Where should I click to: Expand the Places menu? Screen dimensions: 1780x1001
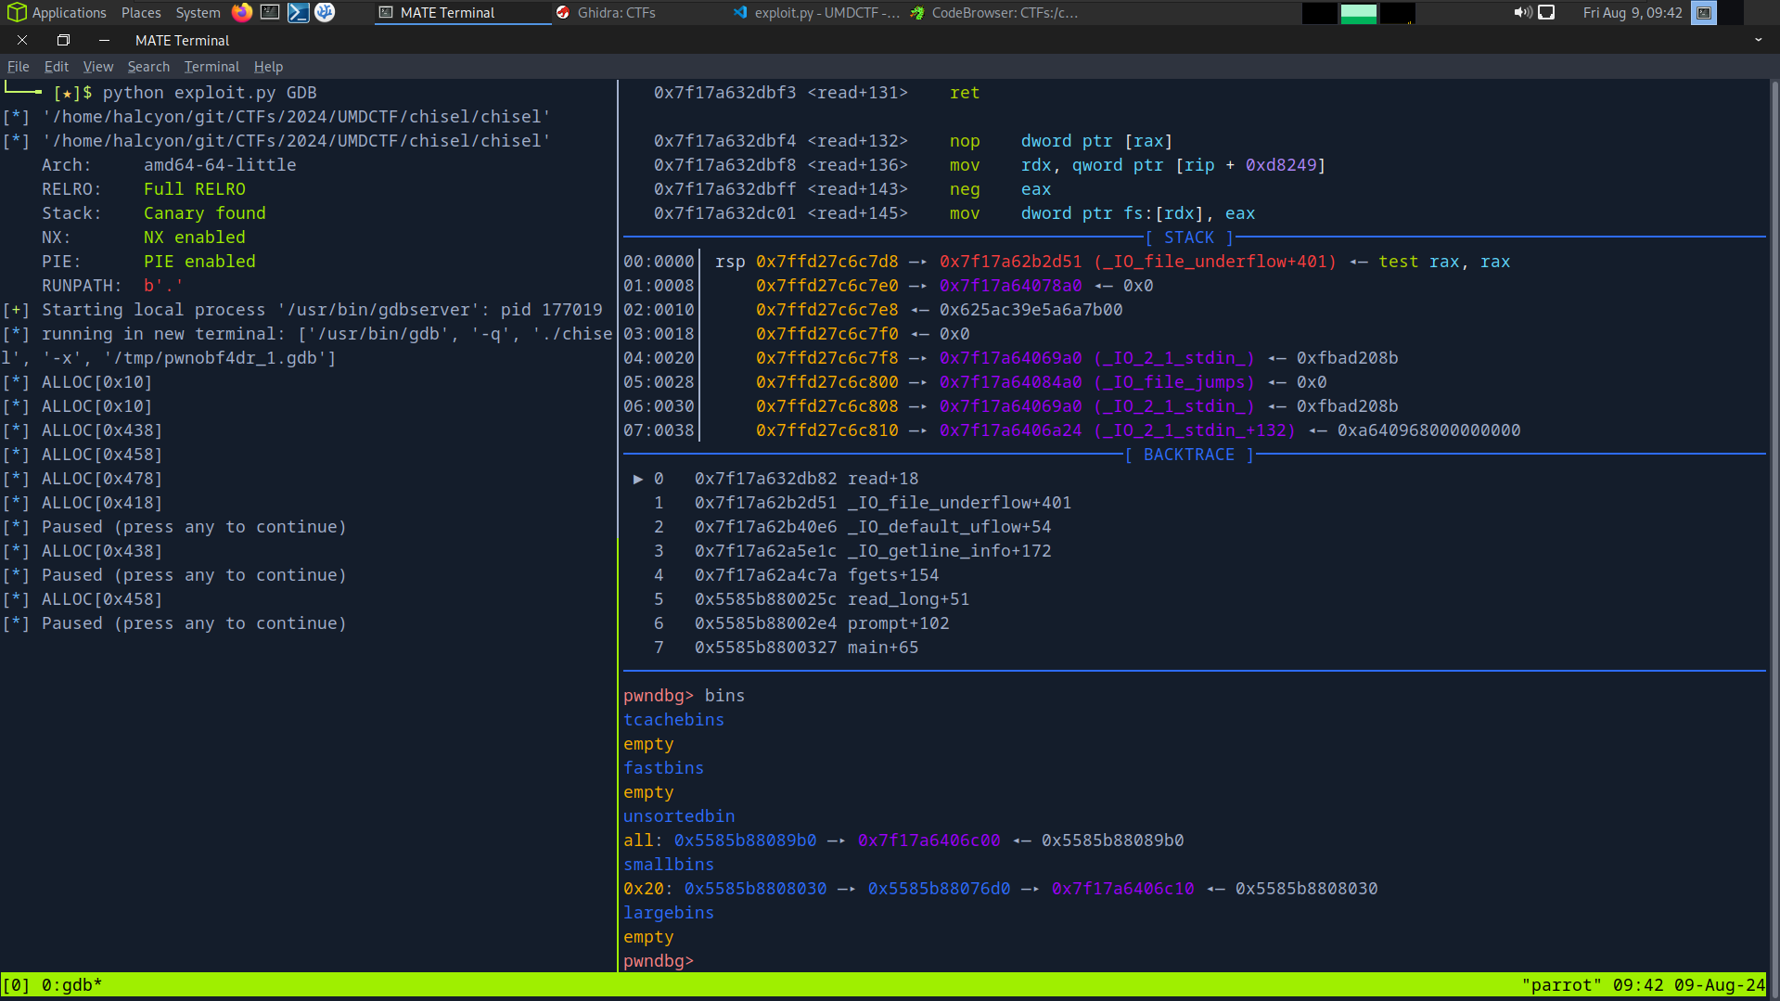141,12
